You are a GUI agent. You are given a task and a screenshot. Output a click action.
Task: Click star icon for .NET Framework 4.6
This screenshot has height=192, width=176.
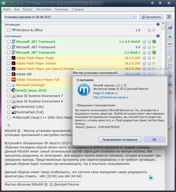pyautogui.click(x=149, y=47)
